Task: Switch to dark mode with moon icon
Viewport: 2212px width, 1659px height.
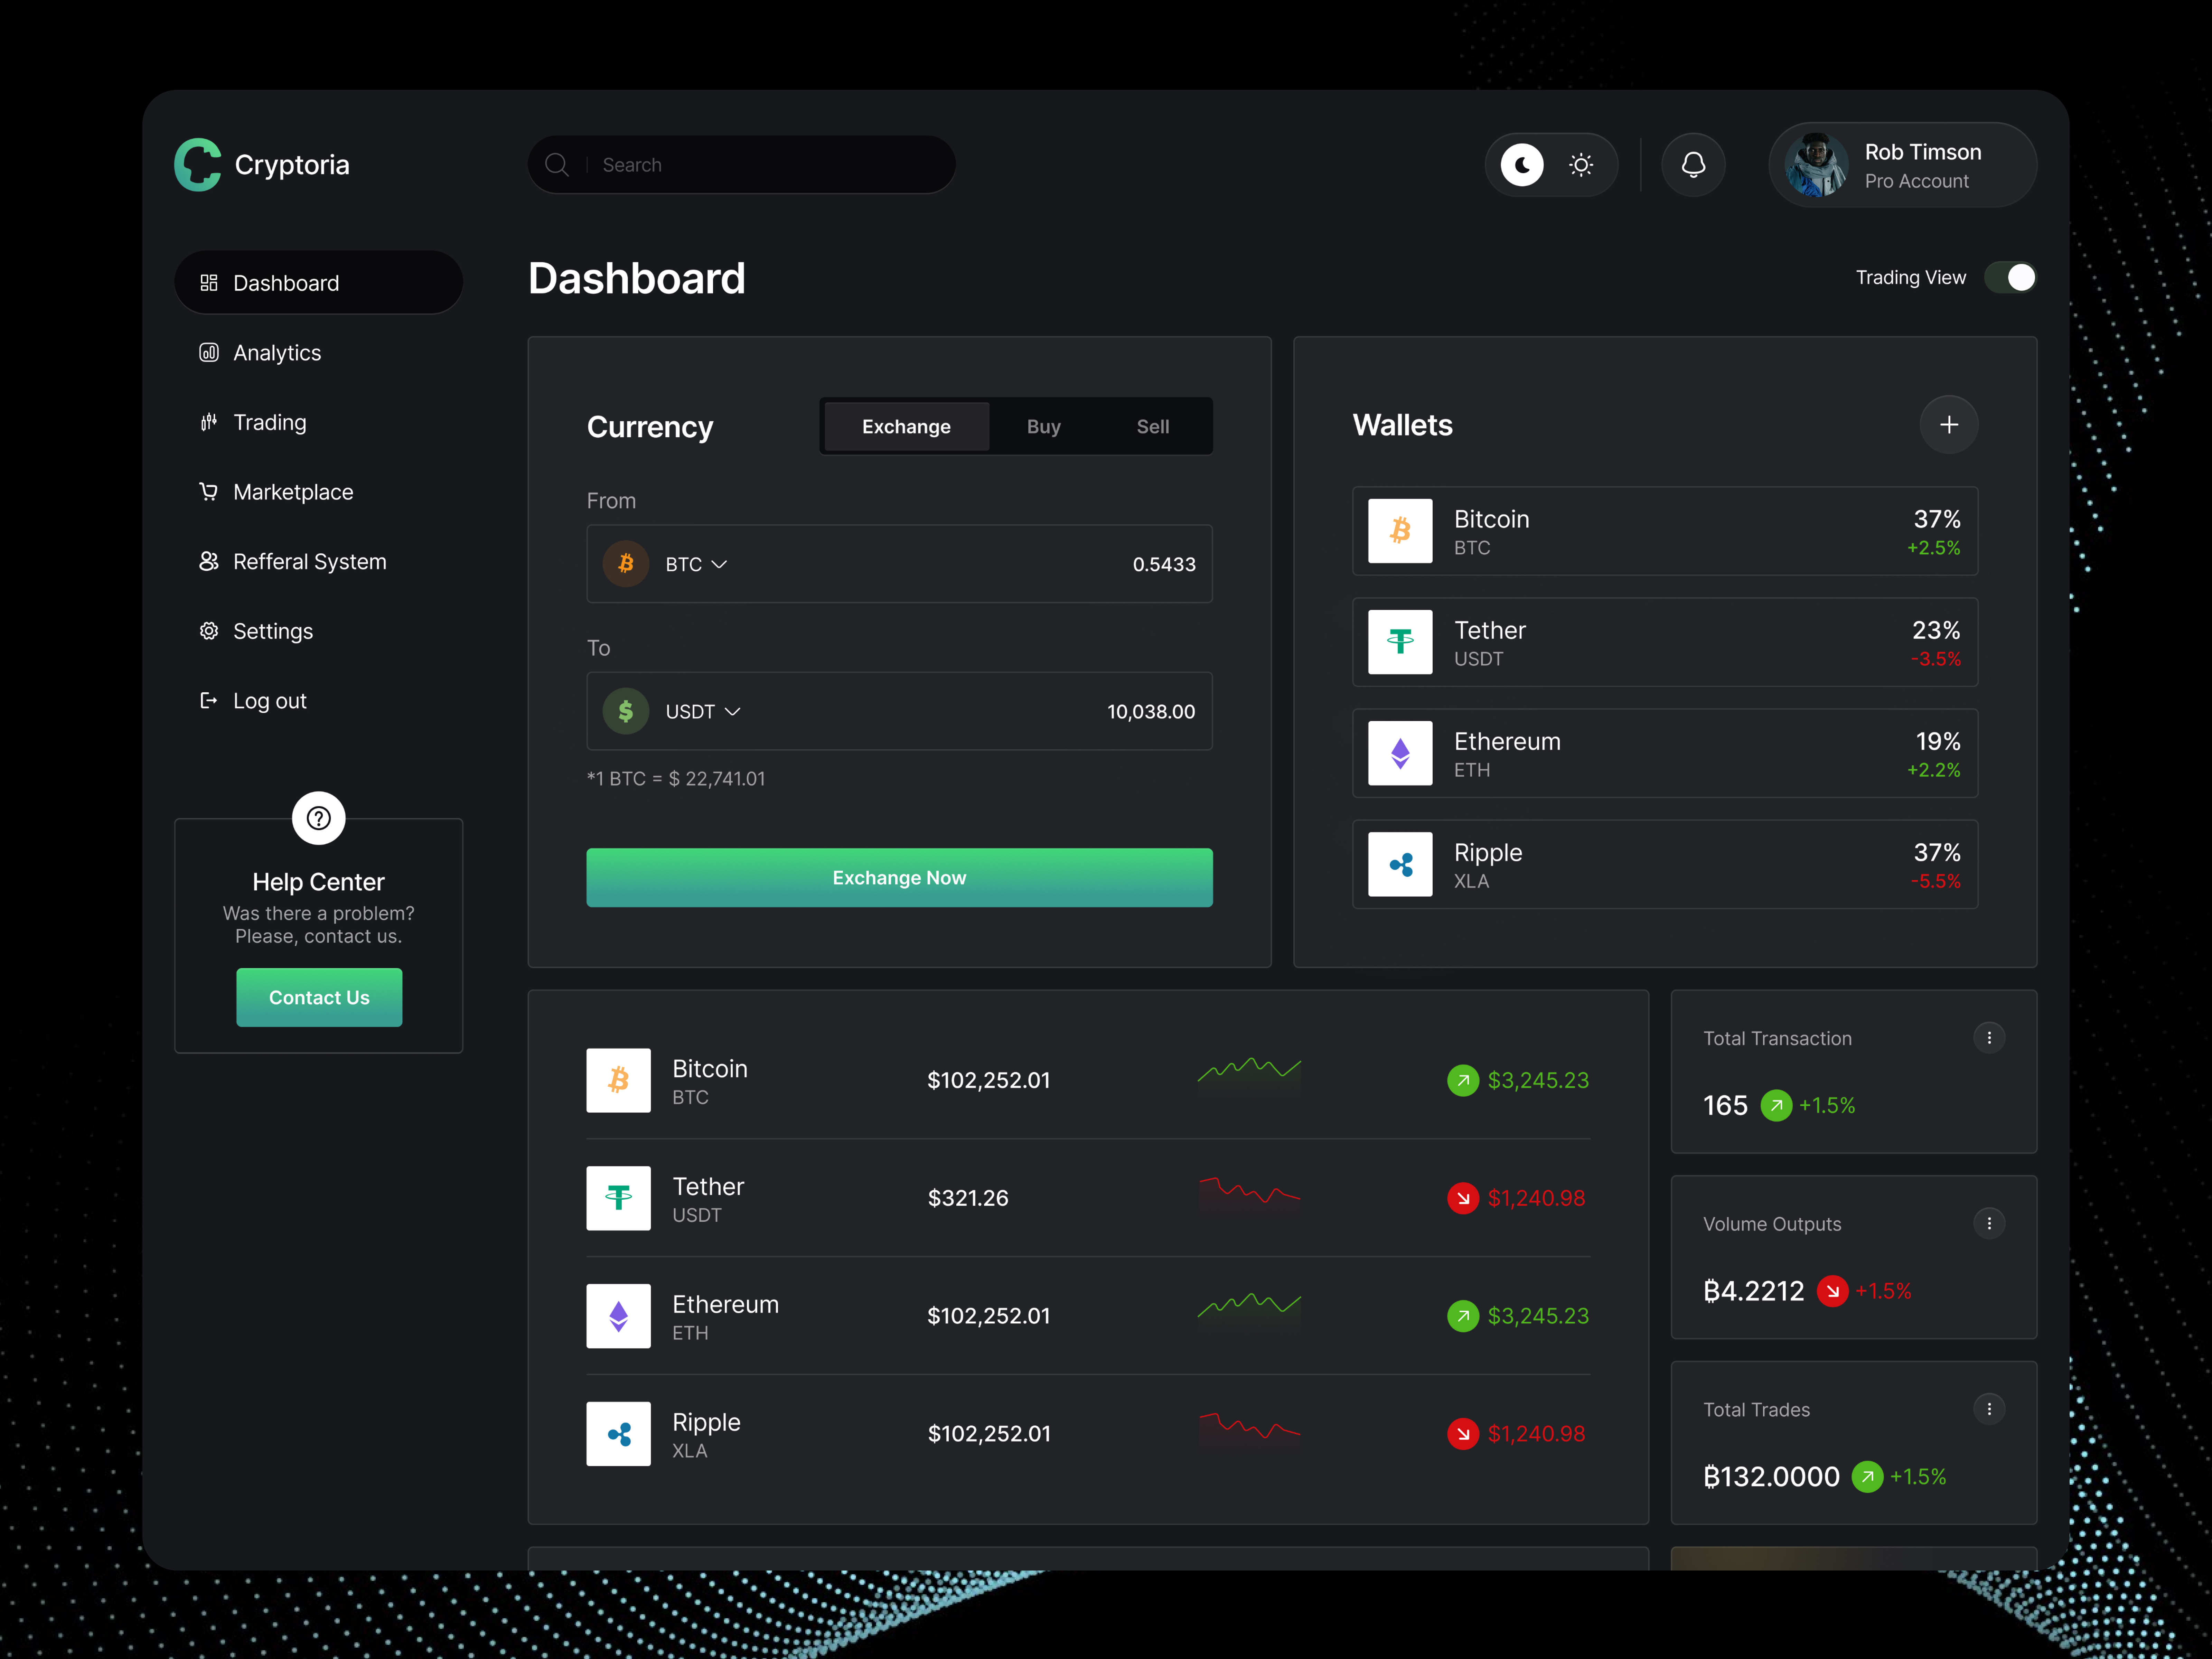Action: pos(1522,165)
